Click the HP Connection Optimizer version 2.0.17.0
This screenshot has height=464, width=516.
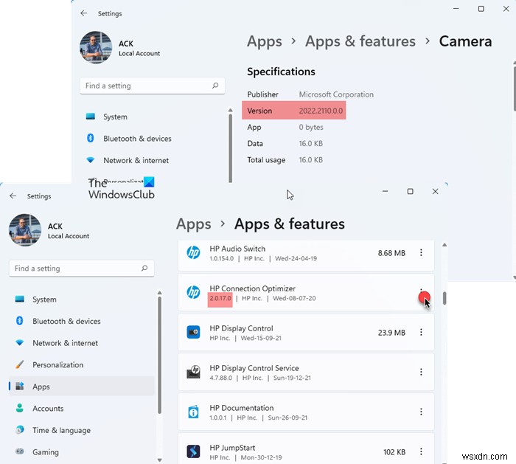(220, 298)
